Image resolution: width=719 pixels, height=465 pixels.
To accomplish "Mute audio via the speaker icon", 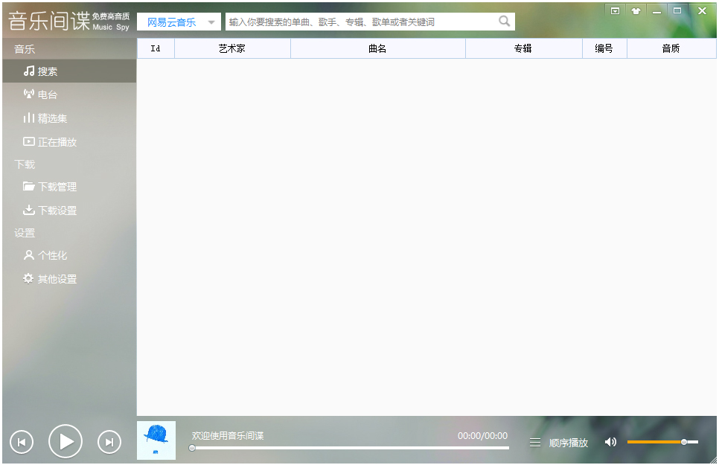I will coord(610,442).
